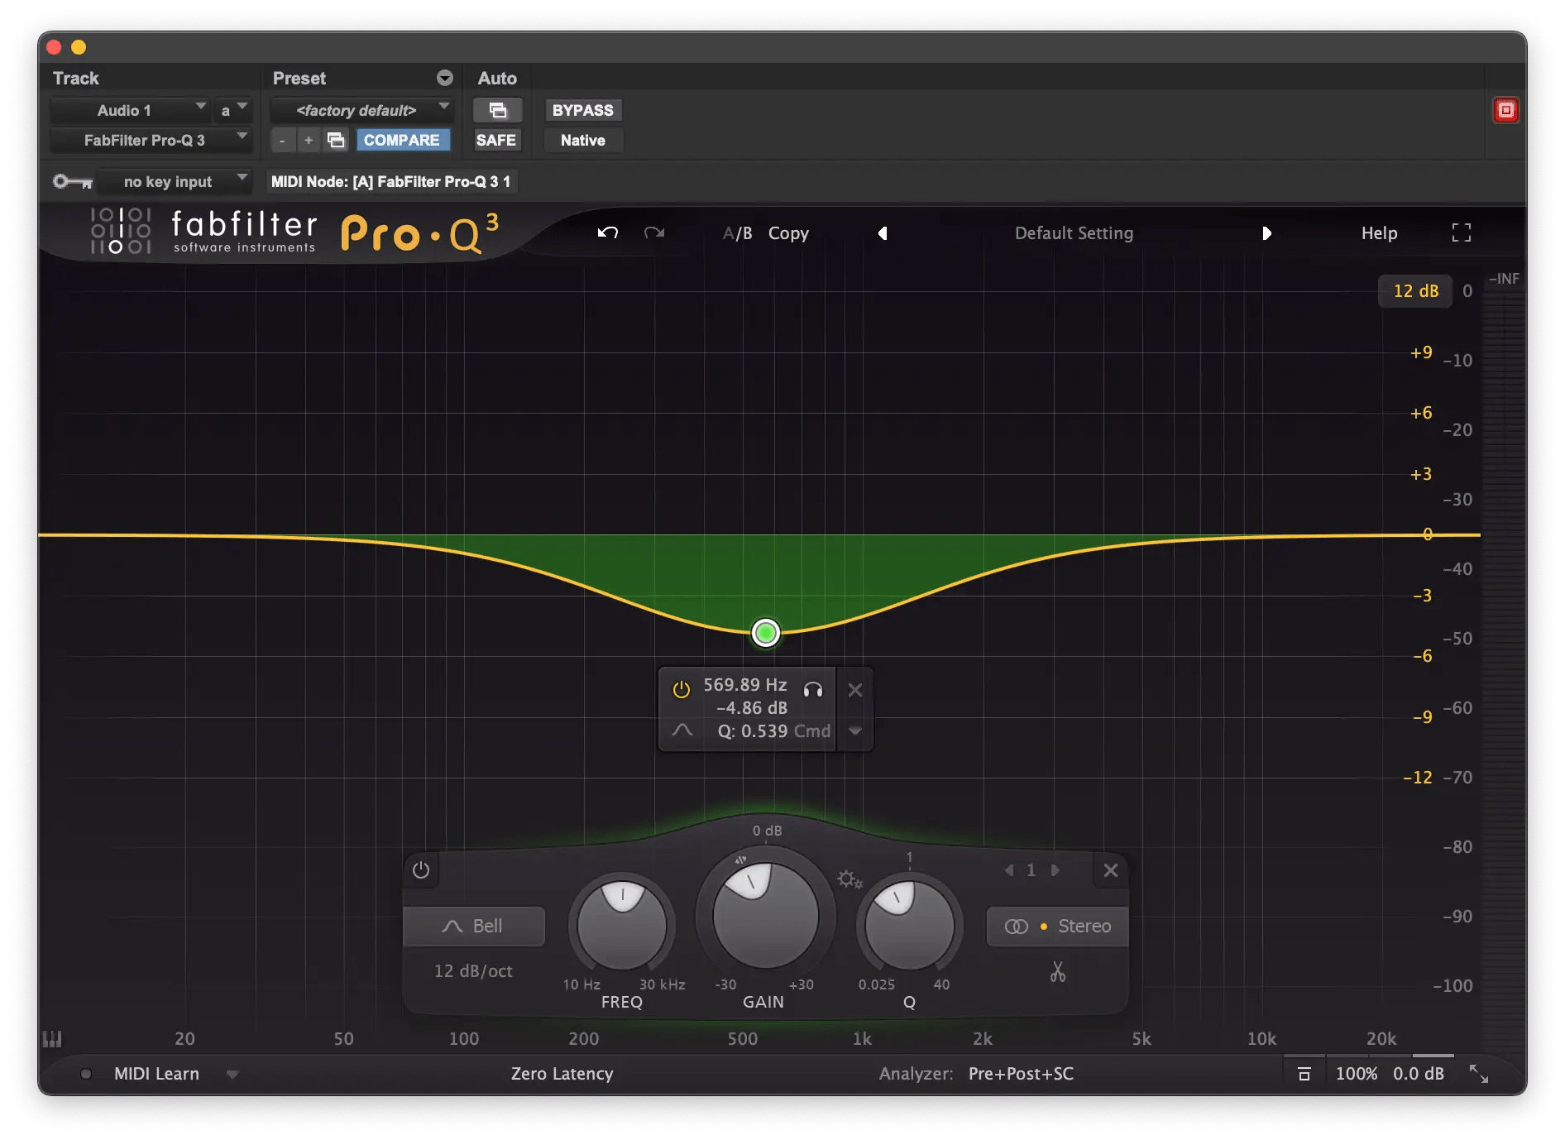
Task: Click the resize window corner icon
Action: [1479, 1074]
